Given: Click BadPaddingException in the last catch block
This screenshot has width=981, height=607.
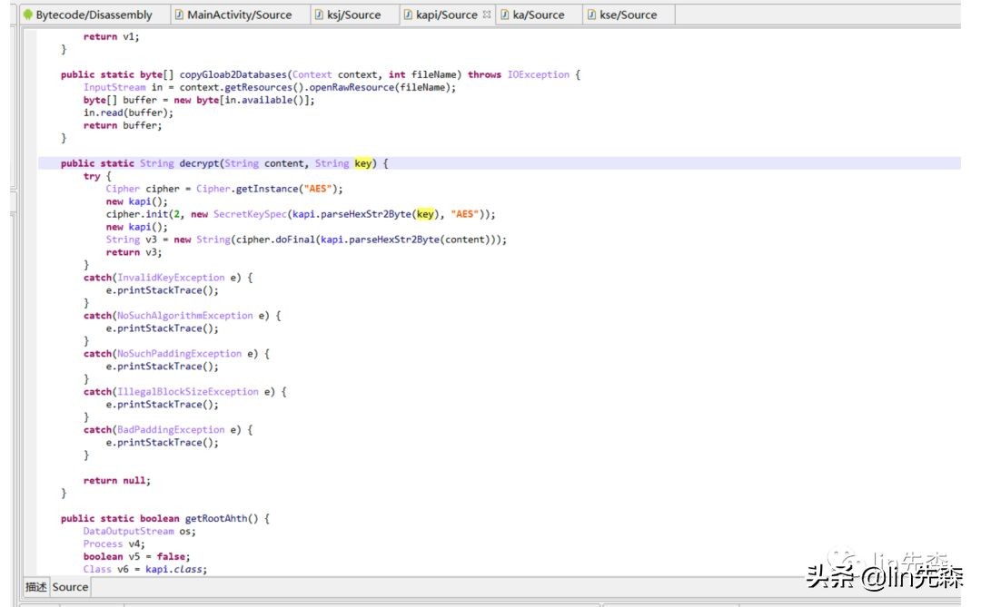Looking at the screenshot, I should pyautogui.click(x=170, y=430).
